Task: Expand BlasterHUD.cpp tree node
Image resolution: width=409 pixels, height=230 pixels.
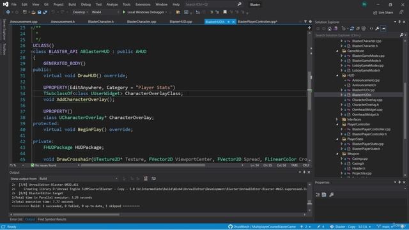Action: tap(341, 90)
